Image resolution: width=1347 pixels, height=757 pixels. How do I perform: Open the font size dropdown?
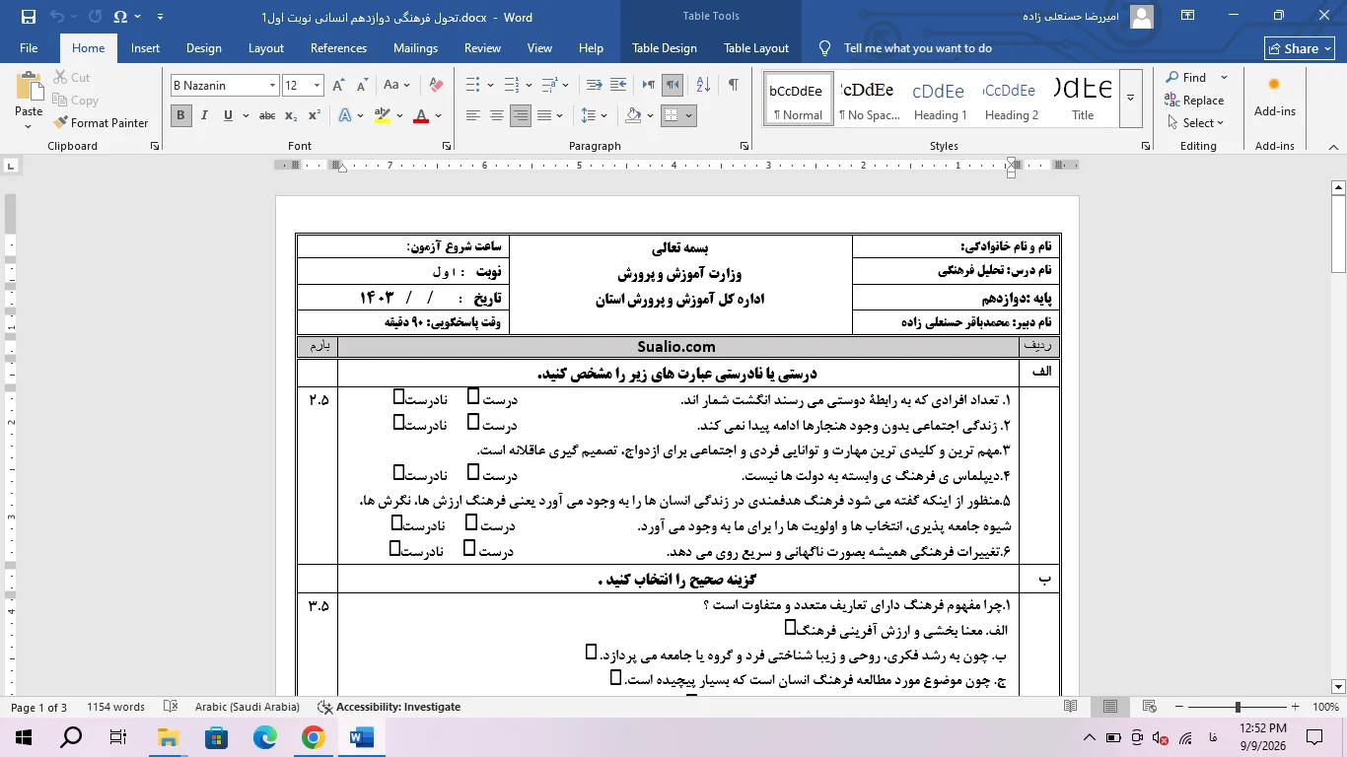coord(317,86)
